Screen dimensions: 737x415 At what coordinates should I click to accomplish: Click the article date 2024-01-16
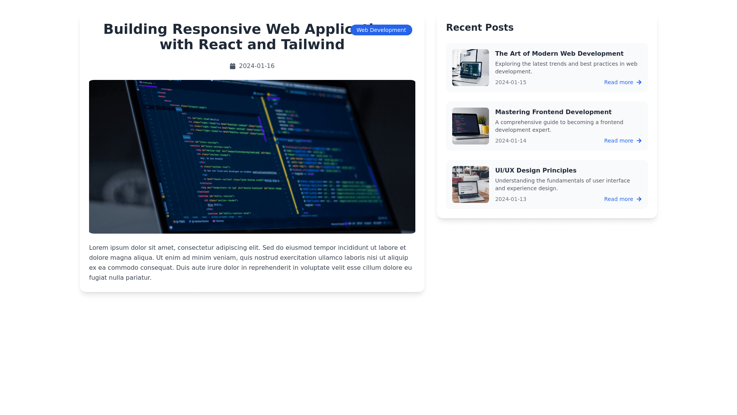pos(256,66)
